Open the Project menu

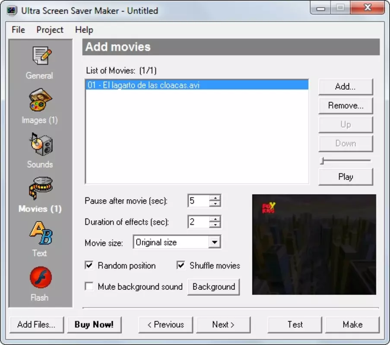tap(50, 30)
